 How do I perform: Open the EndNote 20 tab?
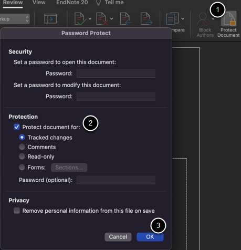click(72, 3)
